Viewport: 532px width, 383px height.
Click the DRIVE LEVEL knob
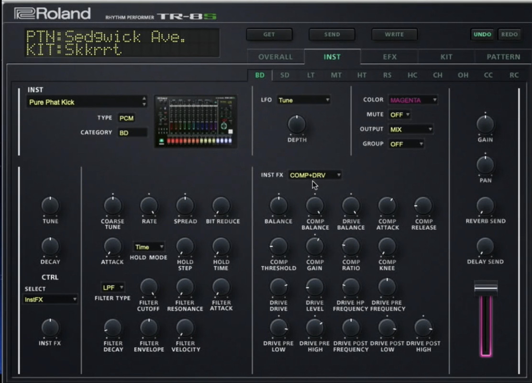315,287
